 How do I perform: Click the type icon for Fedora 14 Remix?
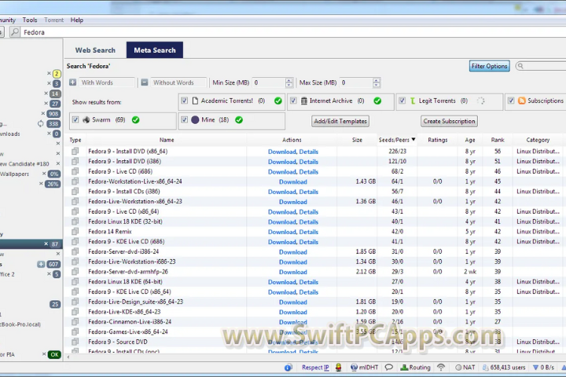(x=75, y=231)
